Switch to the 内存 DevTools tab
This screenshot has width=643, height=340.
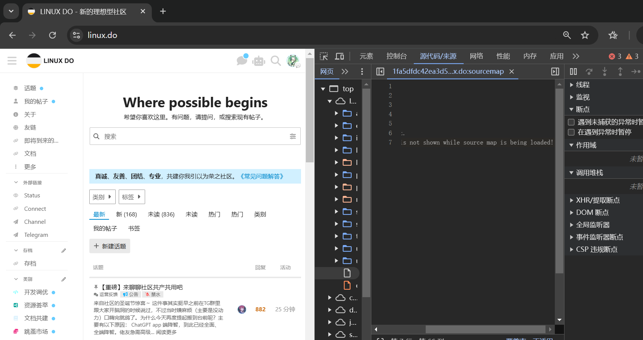pyautogui.click(x=530, y=56)
